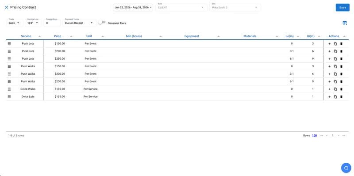Sort by the Unit column arrow
This screenshot has width=354, height=176.
[x=103, y=36]
